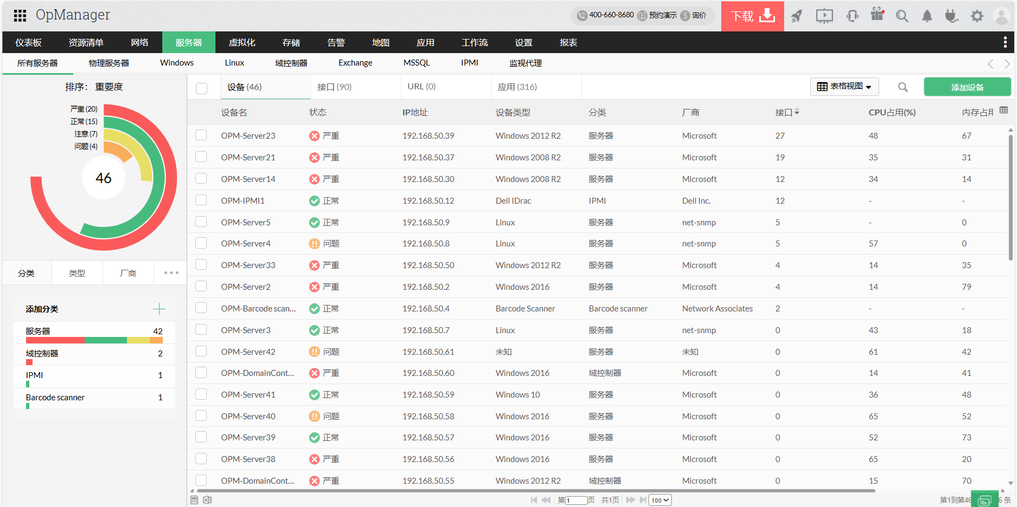Switch to the 物理服务器 tab
This screenshot has width=1017, height=507.
(x=109, y=63)
